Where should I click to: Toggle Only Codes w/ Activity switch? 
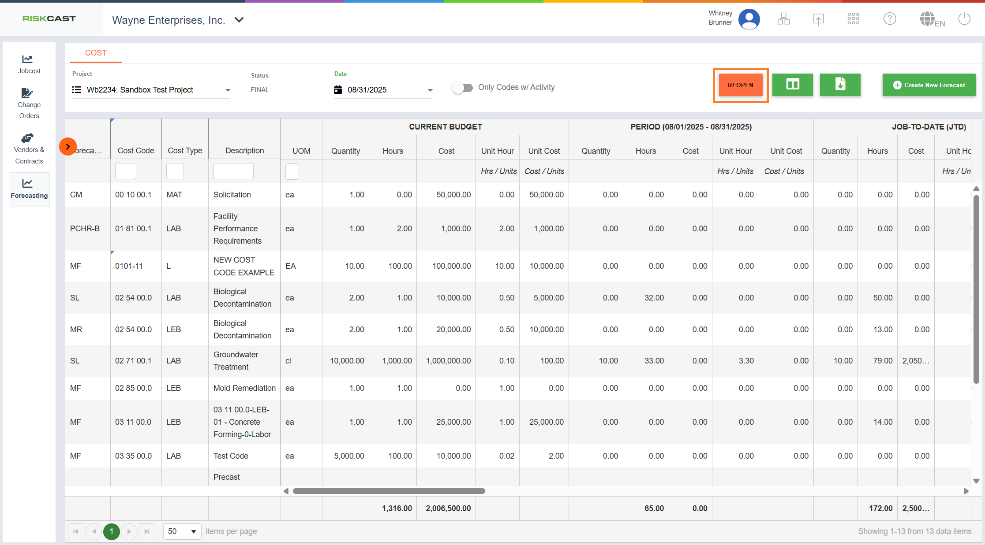coord(462,88)
